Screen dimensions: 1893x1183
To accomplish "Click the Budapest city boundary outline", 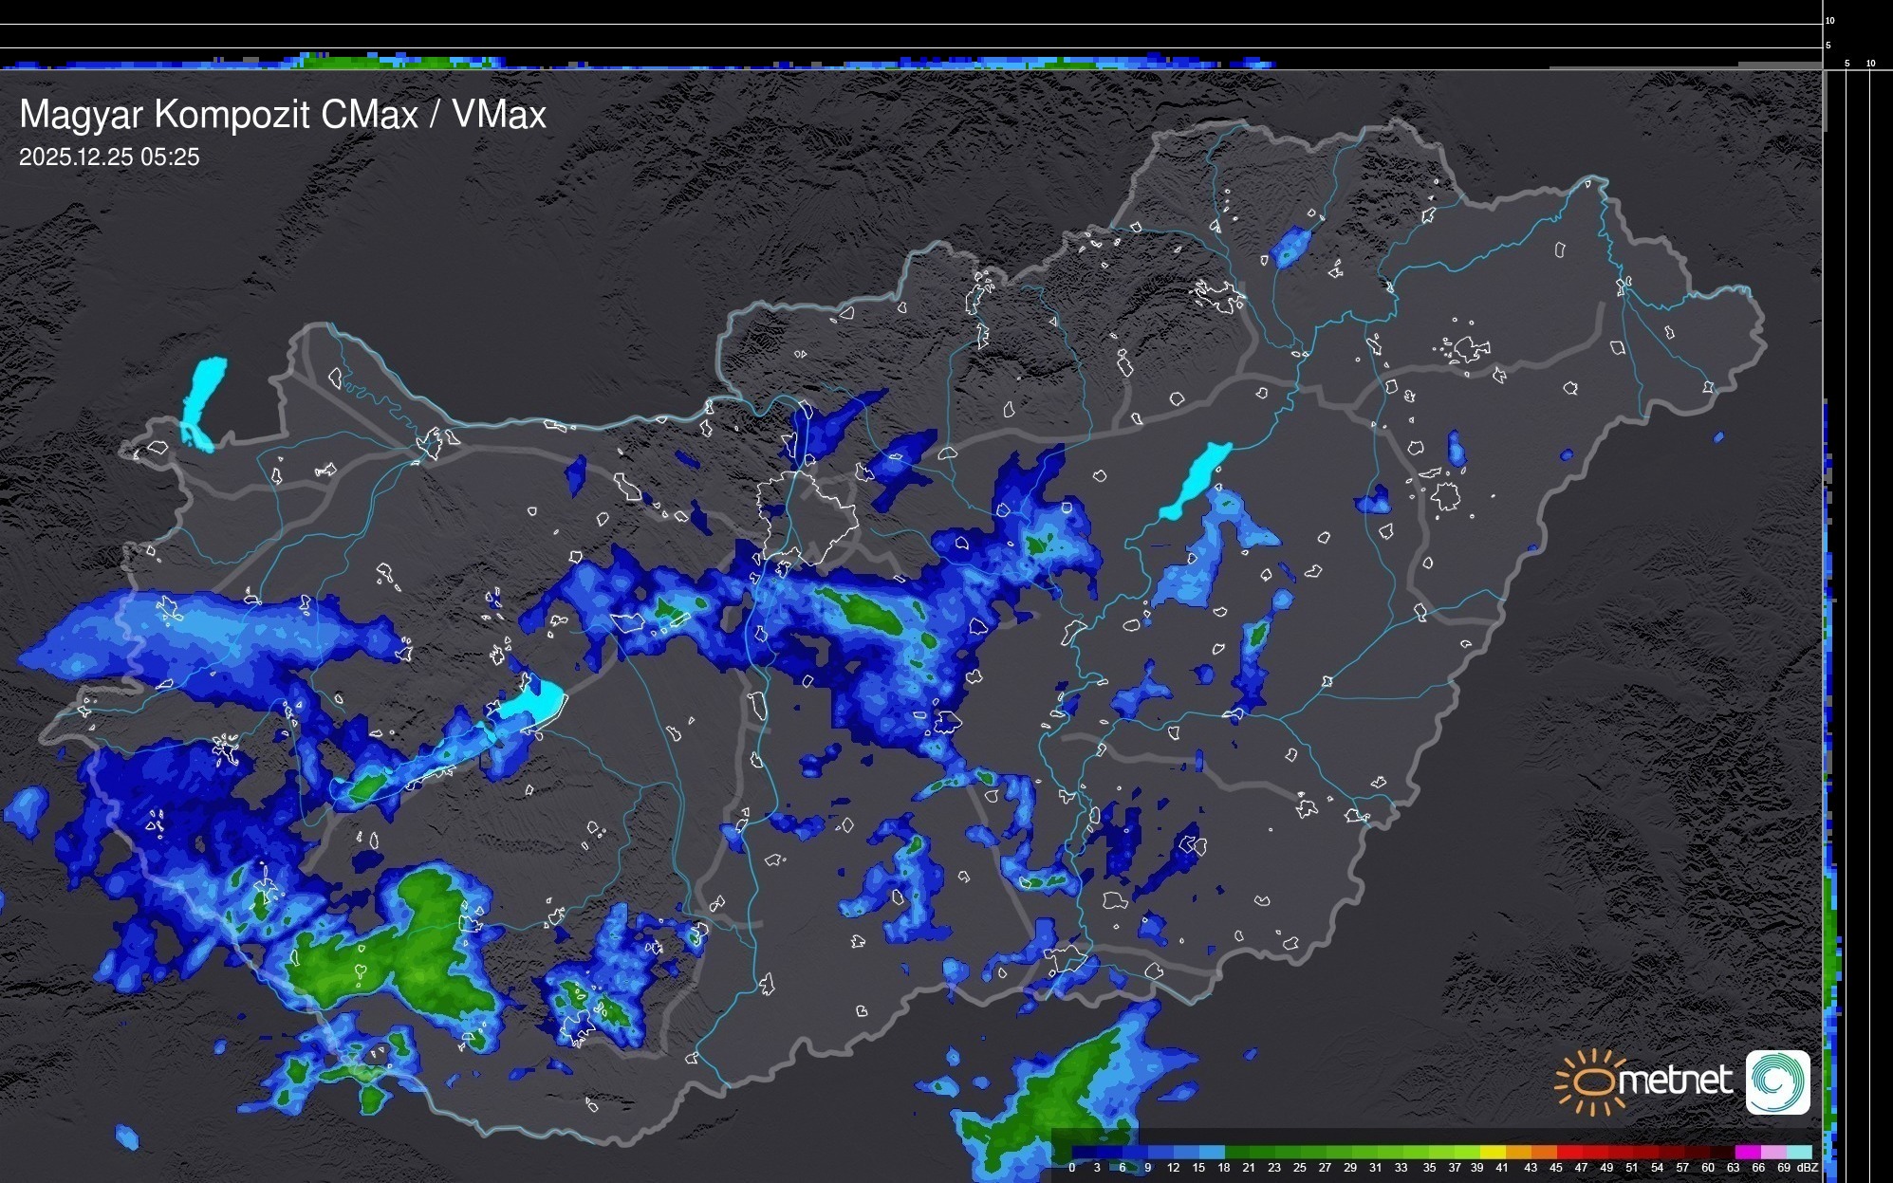I will click(x=807, y=517).
